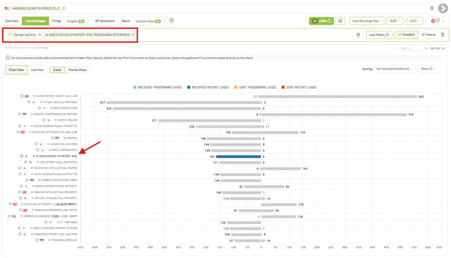Viewport: 451px width, 258px height.
Task: Click the 562 bar for CHINA PATENT AGENT
Action: pyautogui.click(x=339, y=97)
